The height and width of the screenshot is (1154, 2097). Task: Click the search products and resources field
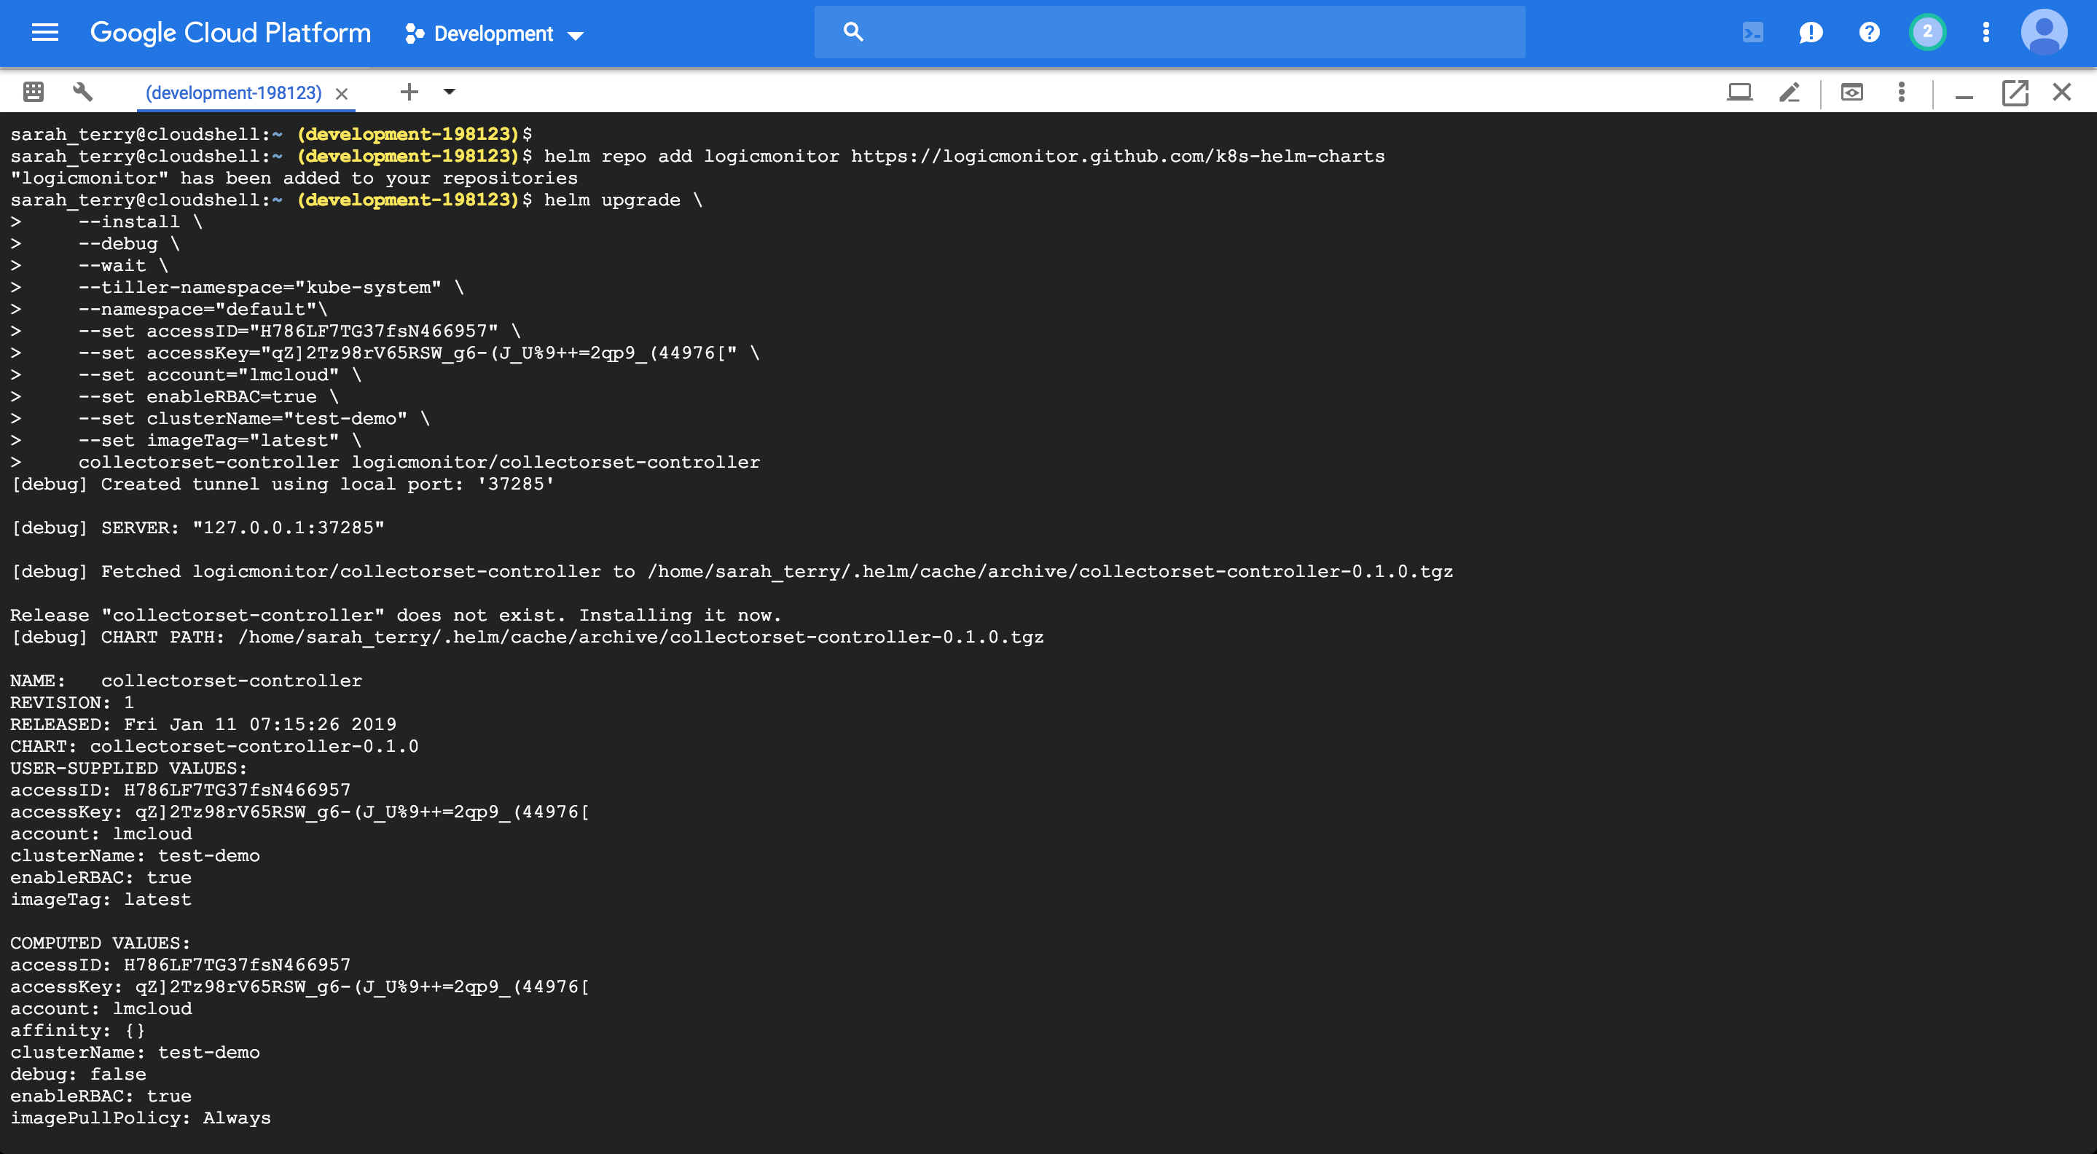(1169, 32)
